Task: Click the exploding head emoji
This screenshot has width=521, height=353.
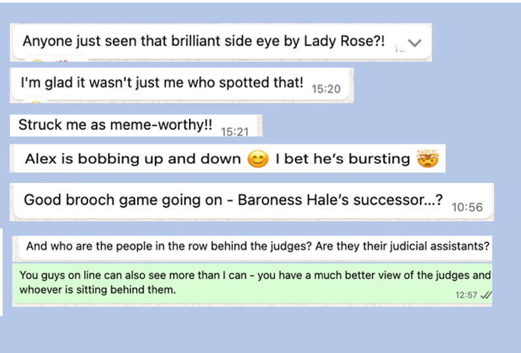Action: (x=427, y=159)
